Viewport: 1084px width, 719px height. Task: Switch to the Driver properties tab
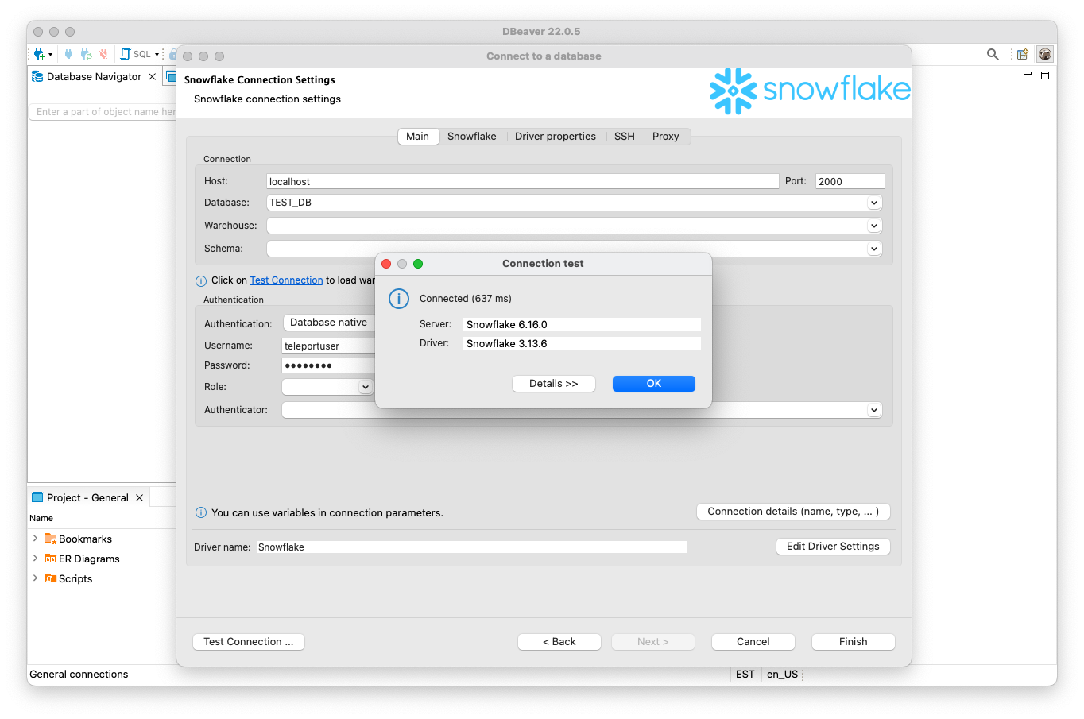(555, 137)
